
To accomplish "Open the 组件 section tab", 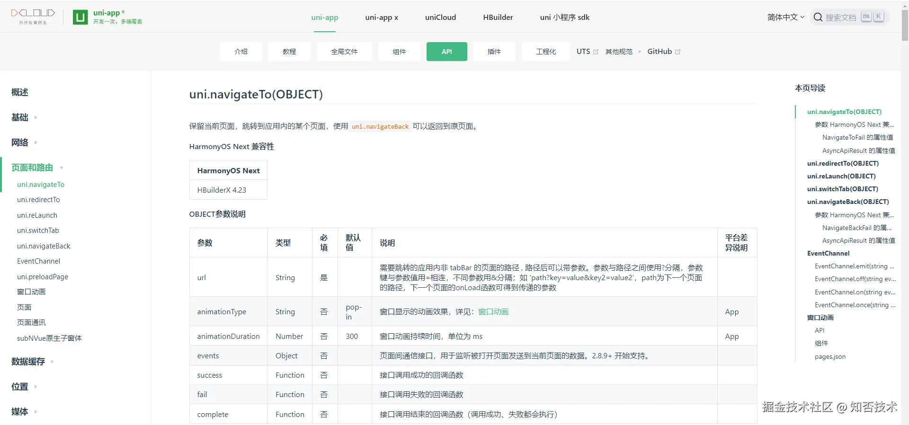I will tap(399, 52).
